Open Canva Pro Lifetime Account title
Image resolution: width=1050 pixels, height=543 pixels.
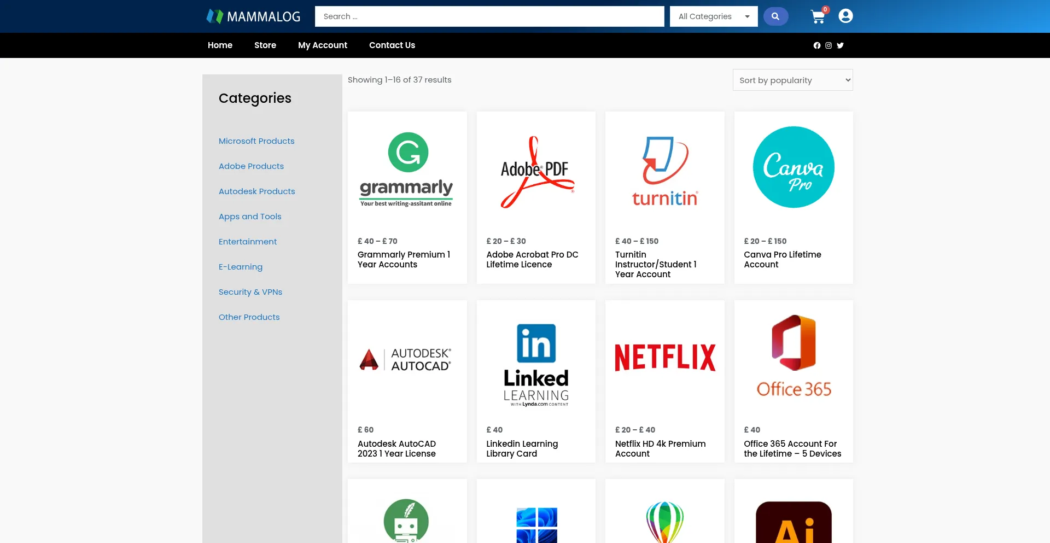click(x=782, y=260)
